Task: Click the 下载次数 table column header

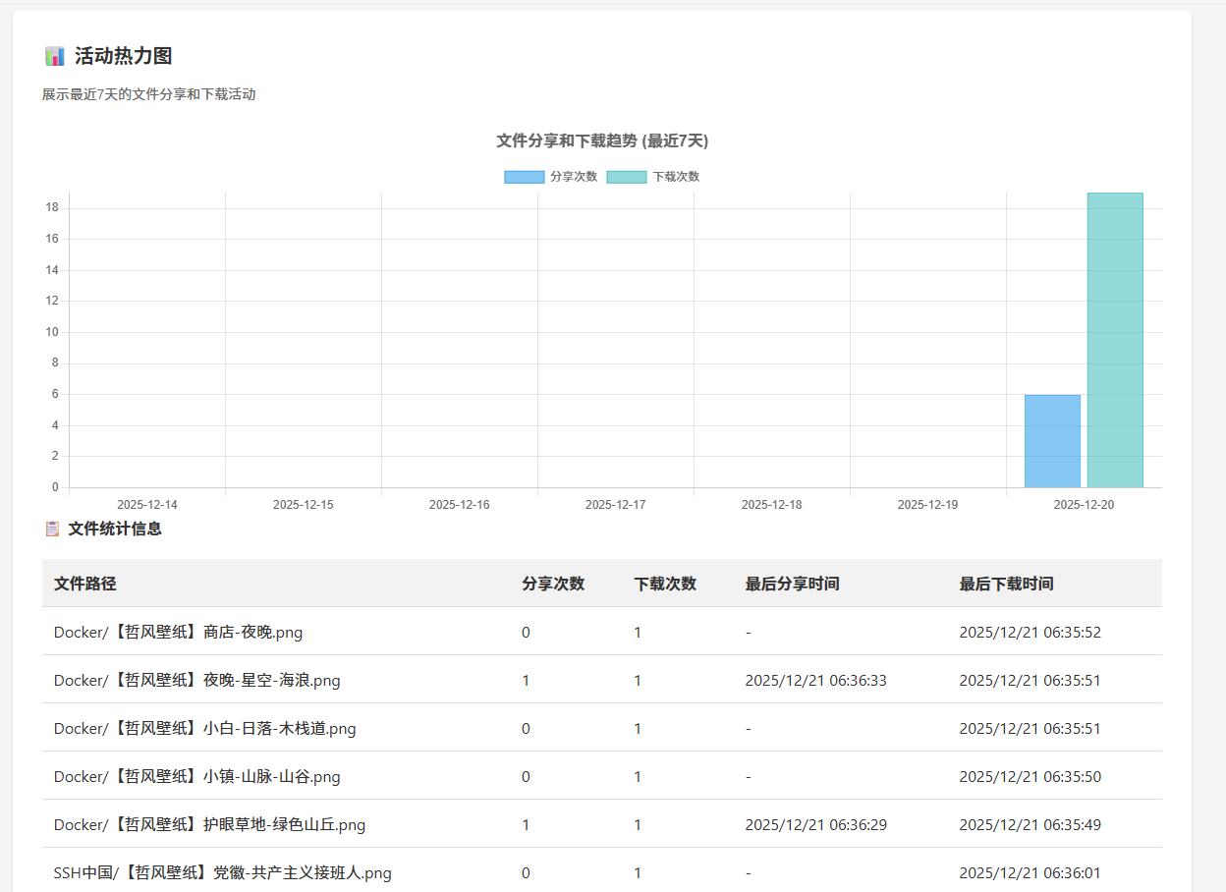Action: pos(665,584)
